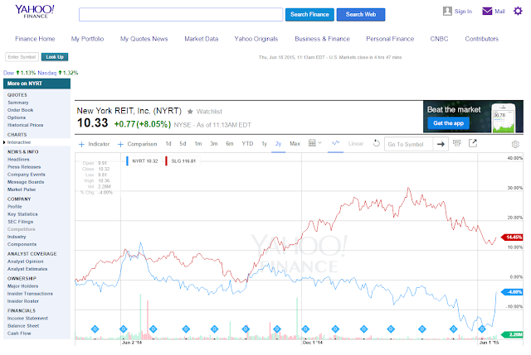Select the line chart type icon
Screen dimensions: 531x355
[335, 143]
